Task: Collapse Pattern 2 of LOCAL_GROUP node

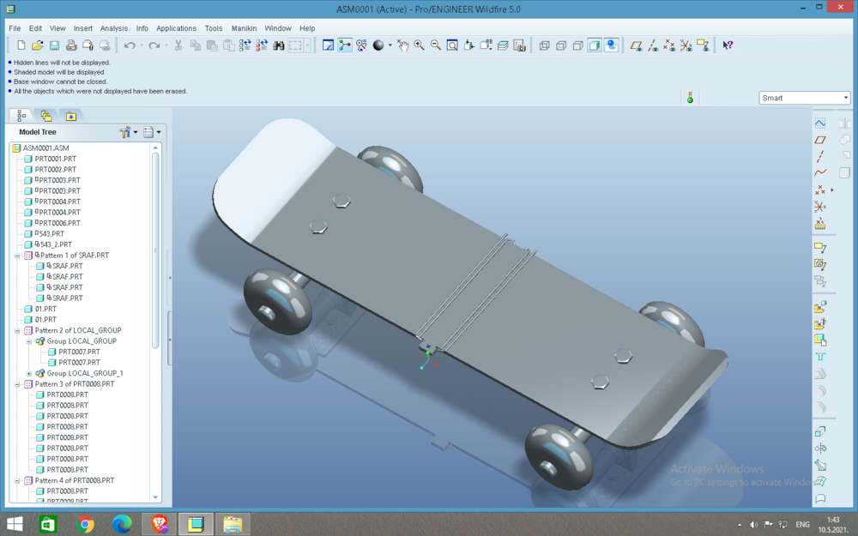Action: coord(17,330)
